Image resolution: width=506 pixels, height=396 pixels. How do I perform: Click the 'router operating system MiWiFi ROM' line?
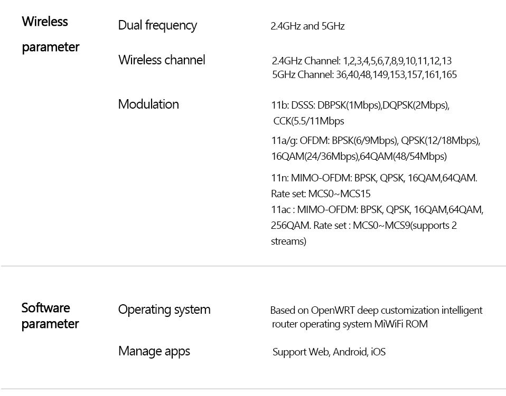point(350,324)
